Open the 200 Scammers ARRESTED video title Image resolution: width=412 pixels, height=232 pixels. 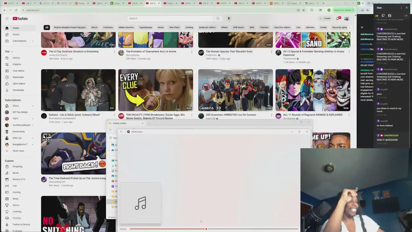click(231, 115)
